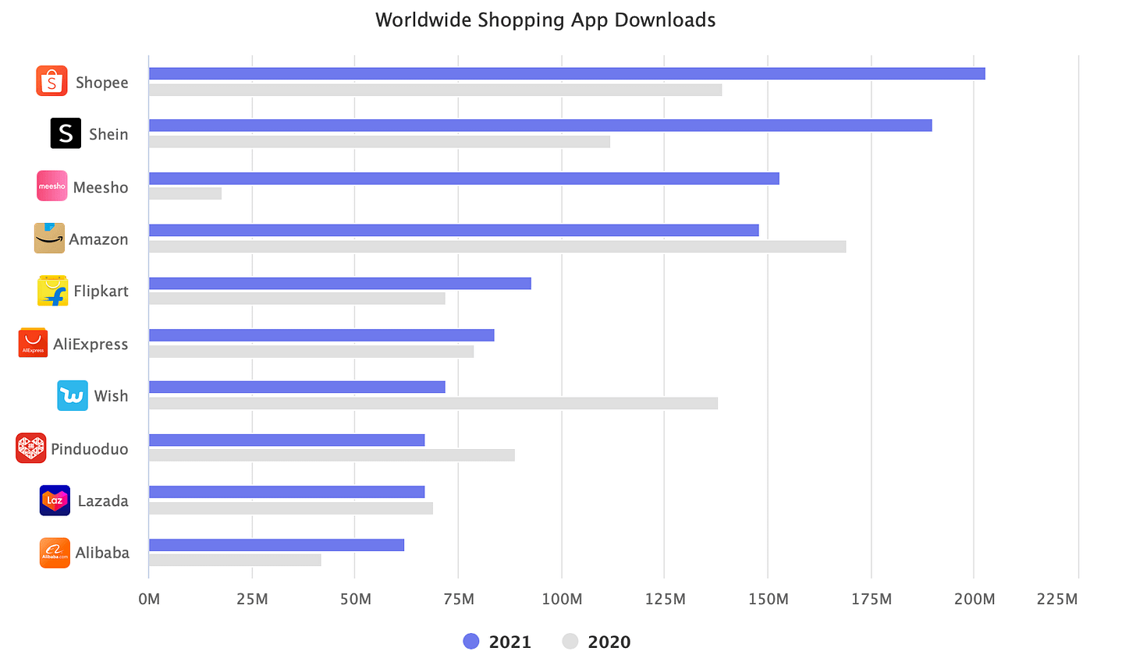This screenshot has width=1136, height=665.
Task: Click the Meesho axis label text
Action: point(101,187)
